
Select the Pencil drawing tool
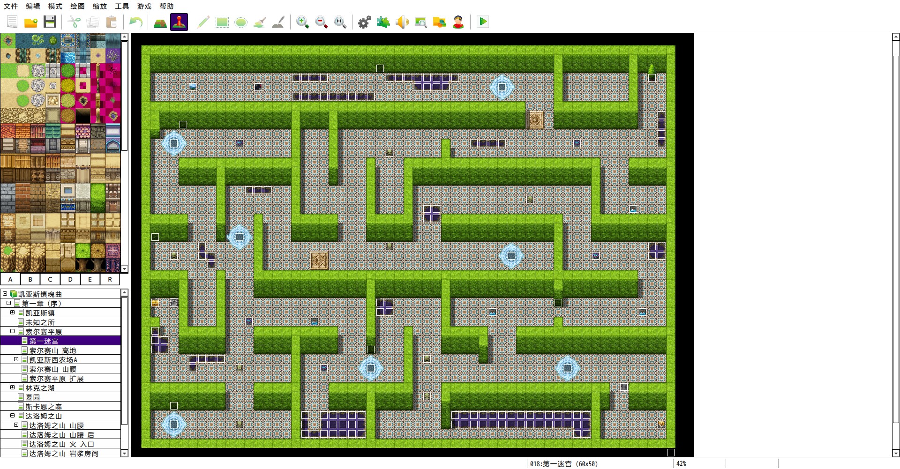[203, 22]
